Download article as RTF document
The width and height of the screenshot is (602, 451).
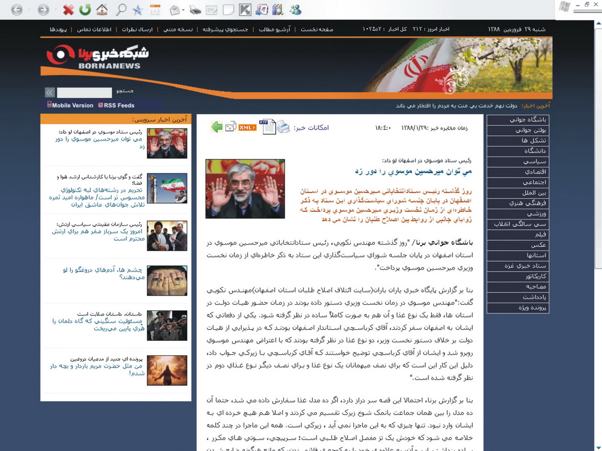[268, 127]
